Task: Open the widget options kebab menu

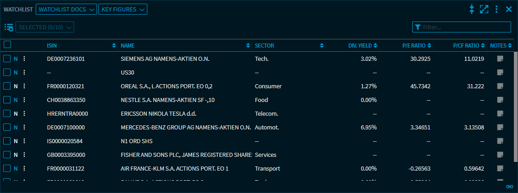Action: tap(496, 9)
